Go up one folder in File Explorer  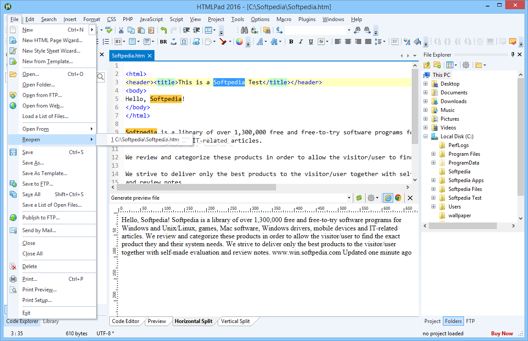427,65
